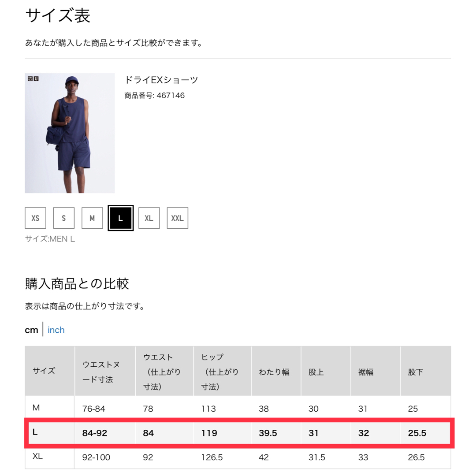Switch measurements to inch

pyautogui.click(x=56, y=330)
